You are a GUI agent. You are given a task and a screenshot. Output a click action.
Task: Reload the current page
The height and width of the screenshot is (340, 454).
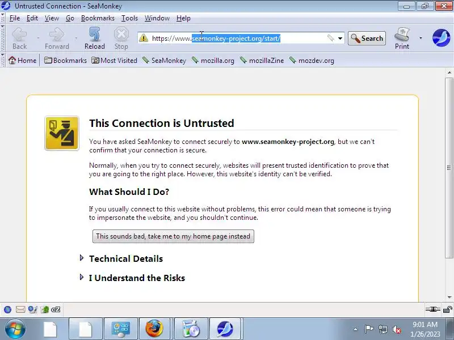(x=94, y=38)
